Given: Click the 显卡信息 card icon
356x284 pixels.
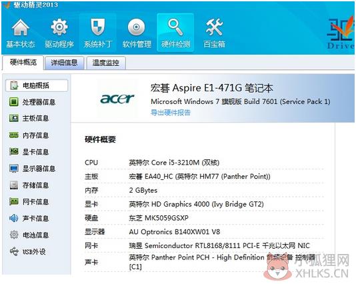Looking at the screenshot, I should (x=14, y=151).
